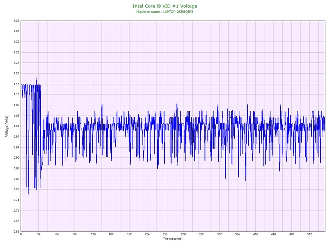The height and width of the screenshot is (247, 330).
Task: Click the 128 seconds tick label
Action: [x=93, y=234]
